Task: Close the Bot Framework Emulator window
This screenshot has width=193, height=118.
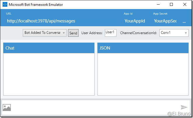Action: tap(185, 5)
